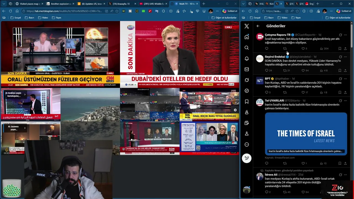Favorite this page star in left window
The image size is (354, 199).
[117, 11]
